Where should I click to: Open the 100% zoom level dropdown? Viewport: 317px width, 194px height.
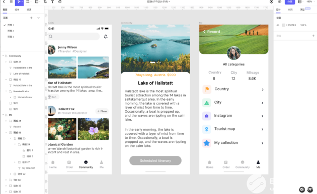(x=310, y=2)
